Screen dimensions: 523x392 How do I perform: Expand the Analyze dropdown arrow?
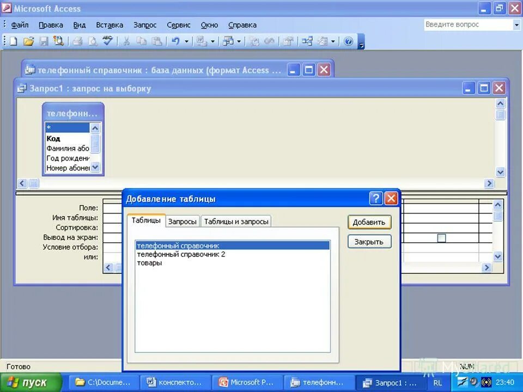tap(239, 42)
